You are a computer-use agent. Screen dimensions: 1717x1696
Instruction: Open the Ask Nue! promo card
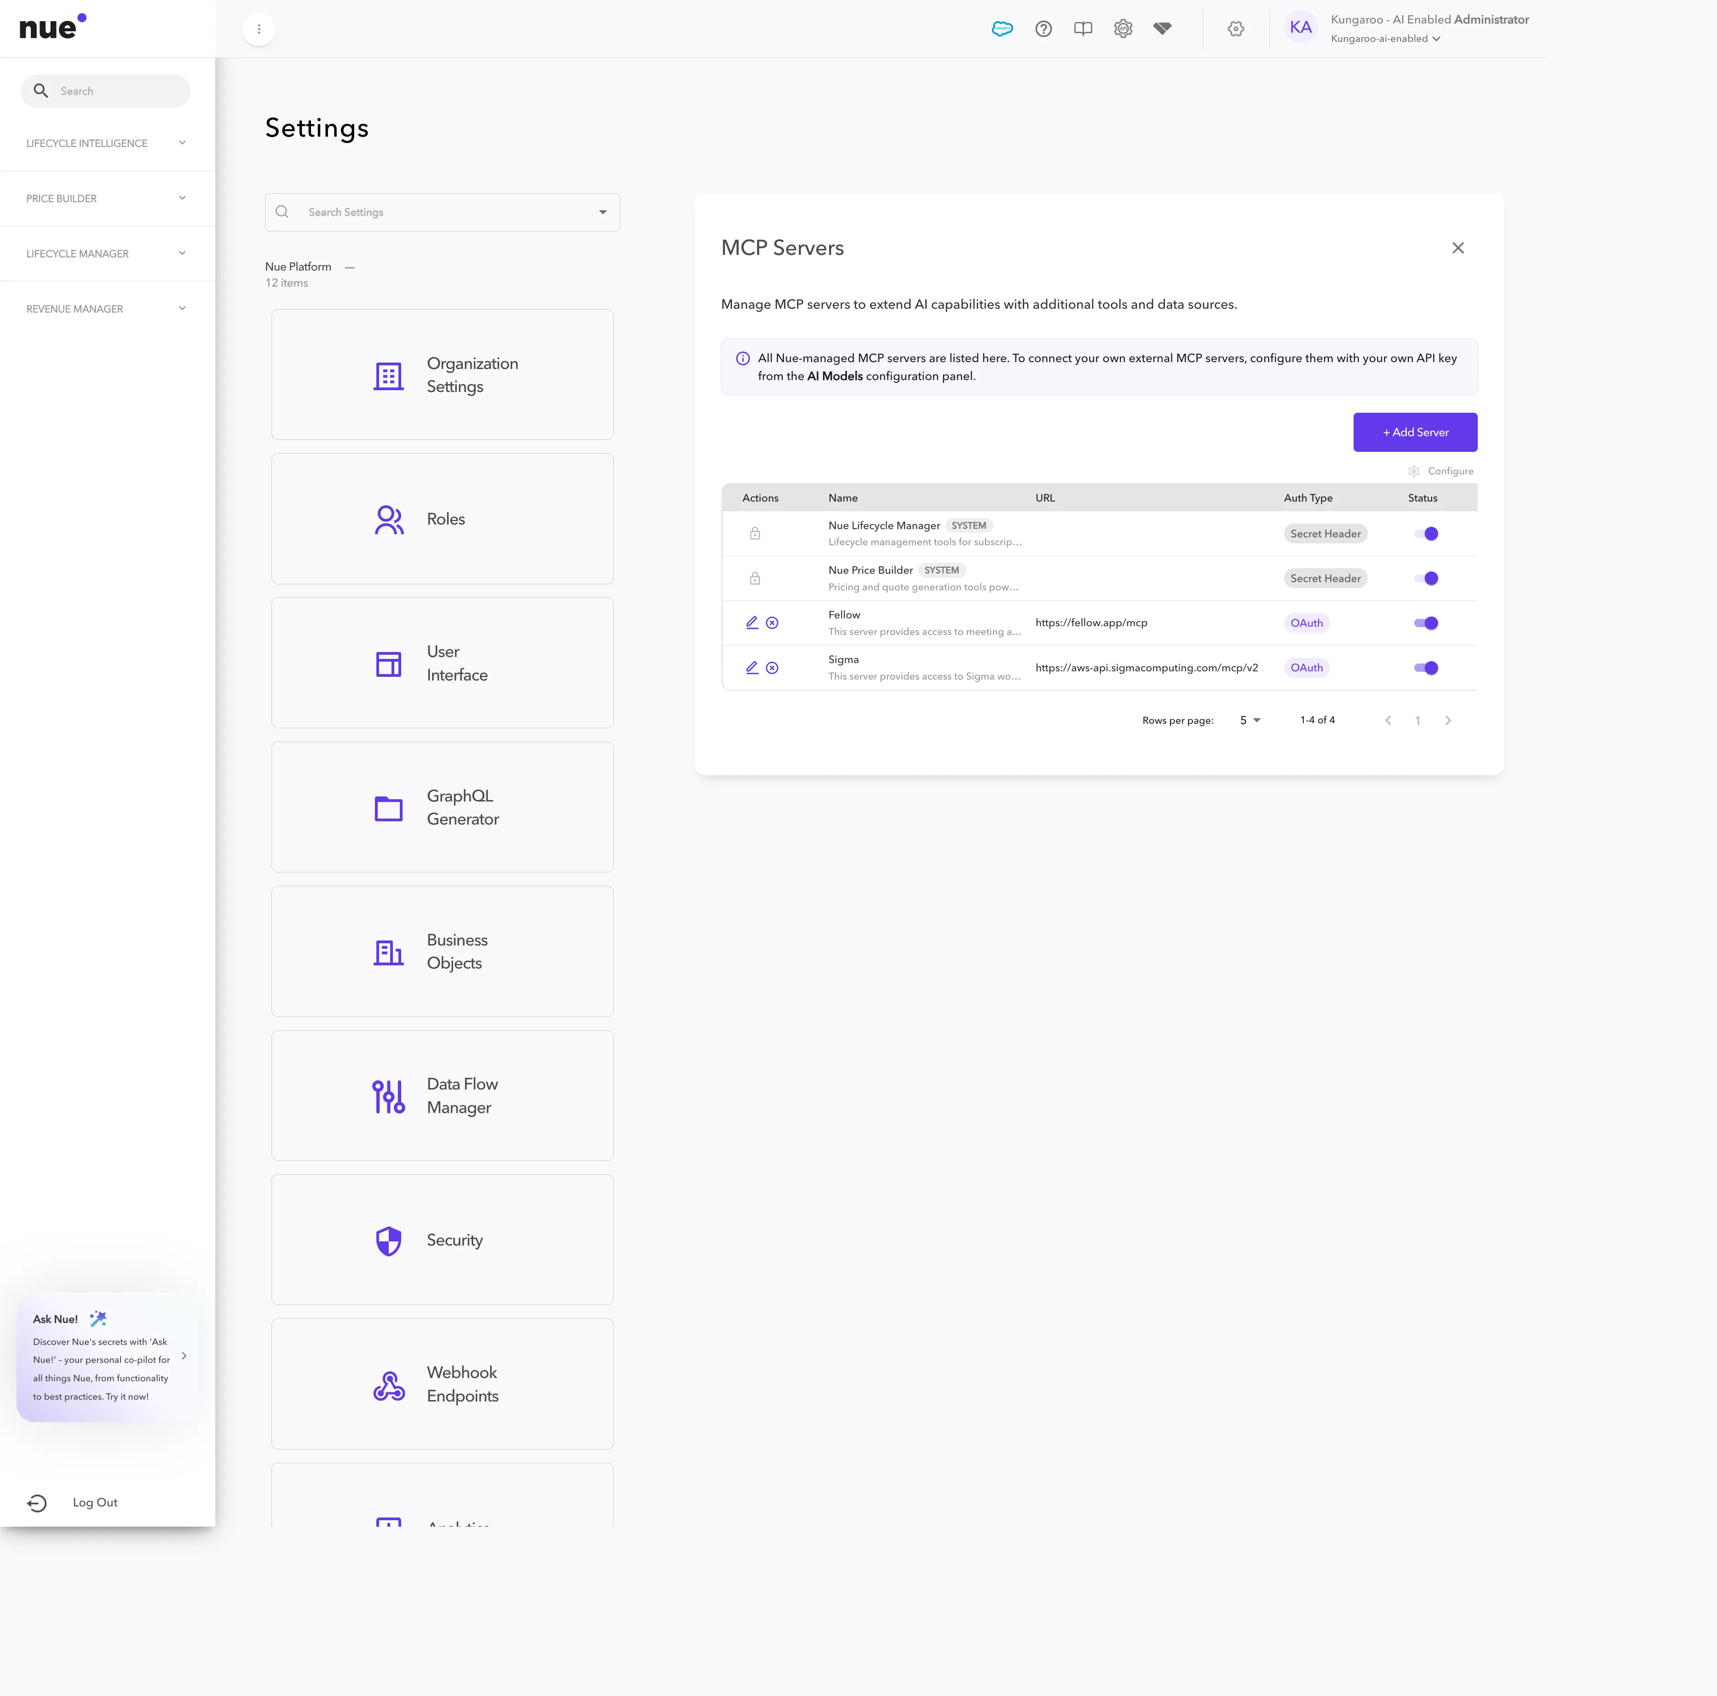pyautogui.click(x=109, y=1356)
